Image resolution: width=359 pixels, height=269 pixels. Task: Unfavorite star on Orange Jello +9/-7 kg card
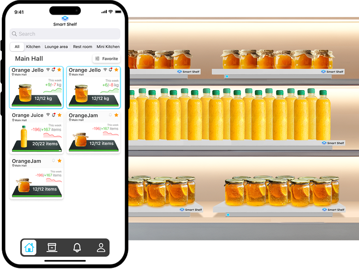59,69
